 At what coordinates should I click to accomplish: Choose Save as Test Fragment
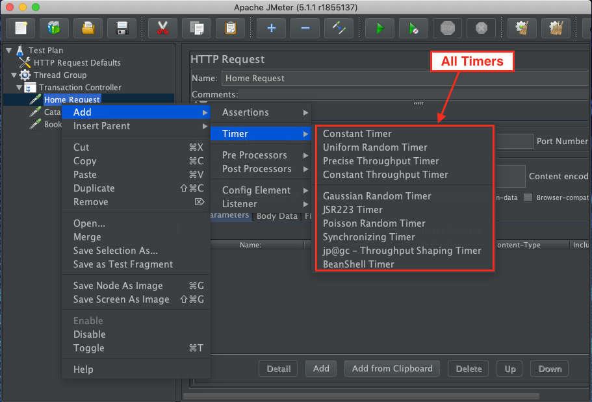click(136, 264)
